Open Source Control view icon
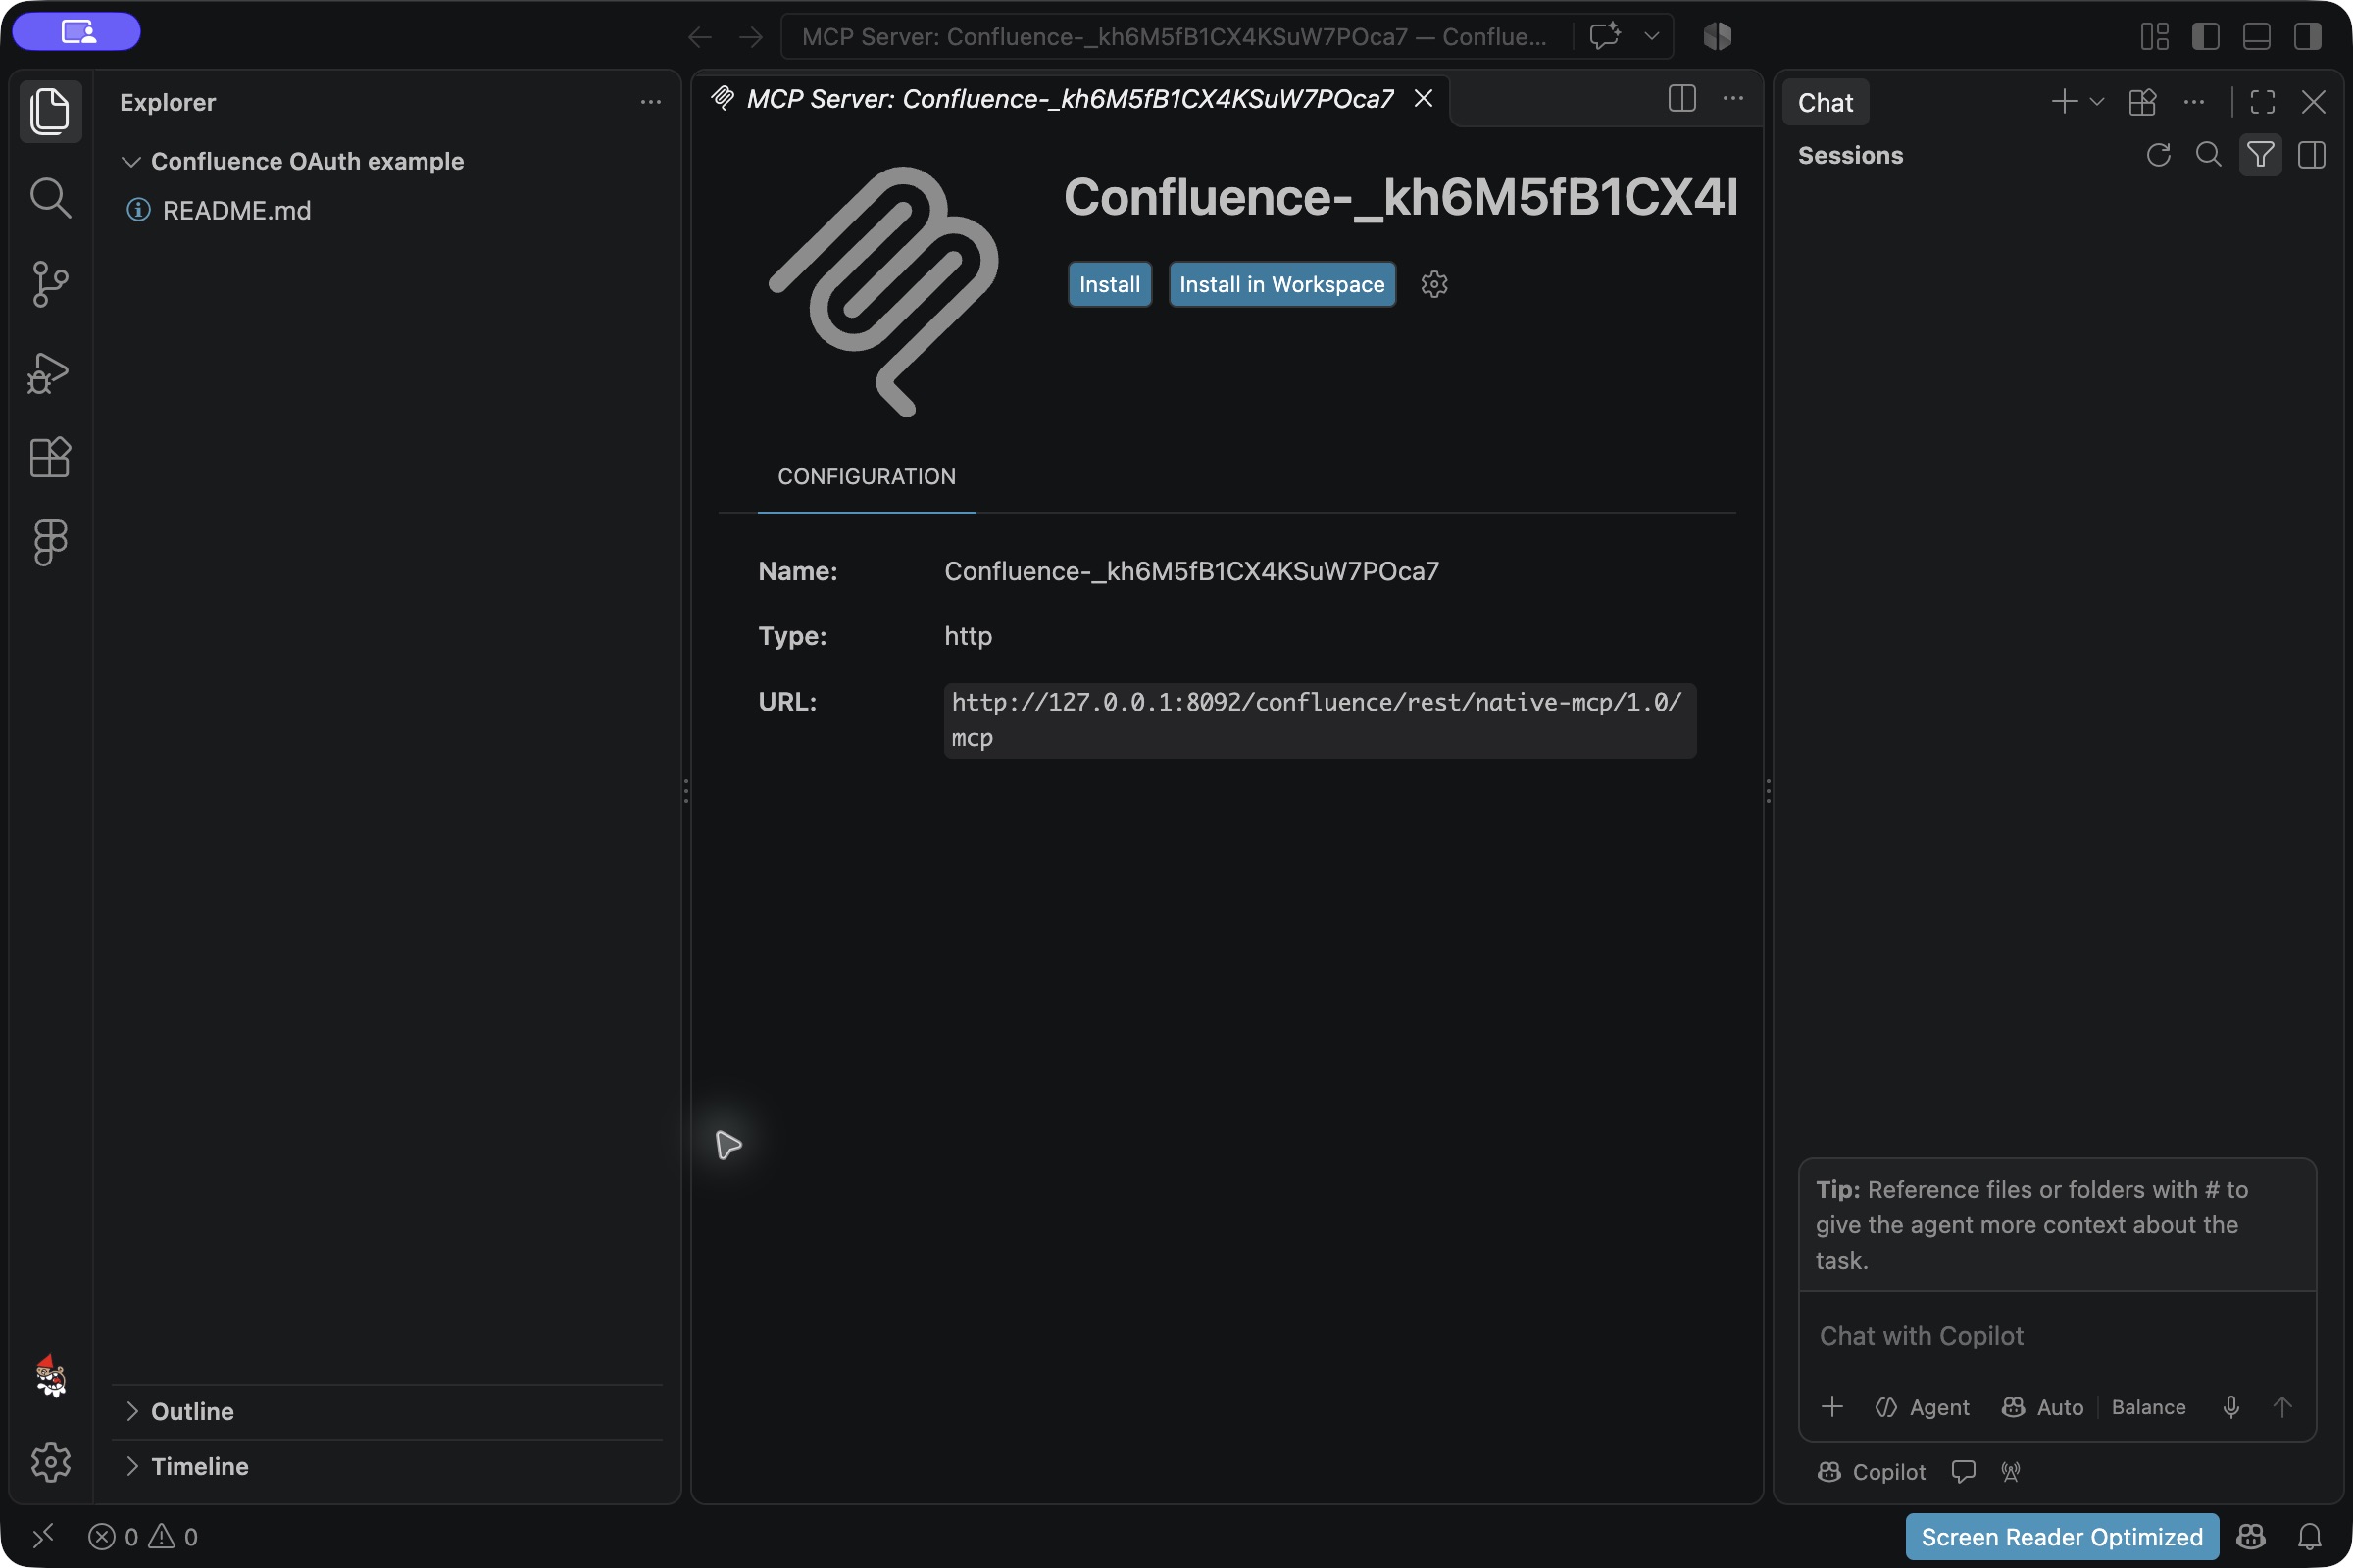 tap(50, 284)
